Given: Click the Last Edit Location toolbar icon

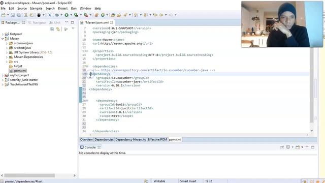Looking at the screenshot, I should 155,15.
